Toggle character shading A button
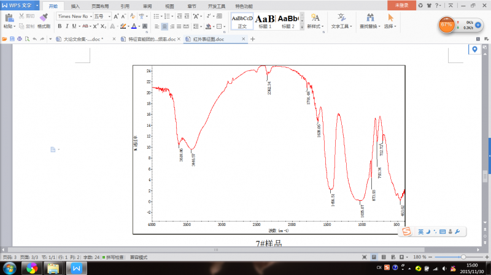491x275 pixels. [x=145, y=26]
